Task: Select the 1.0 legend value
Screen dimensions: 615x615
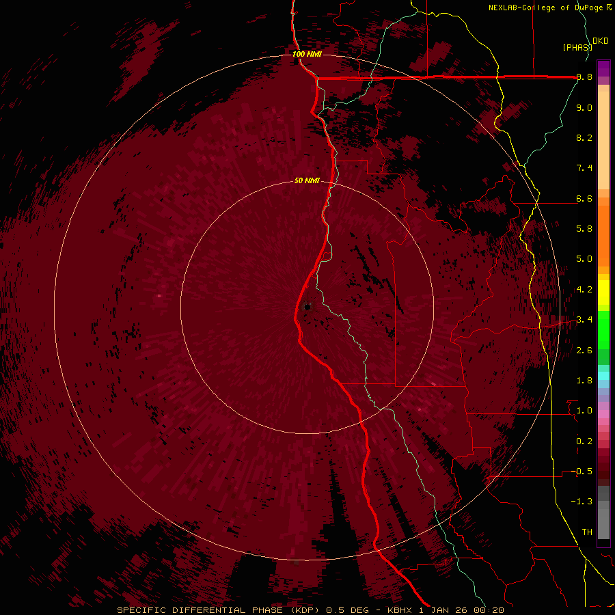Action: pyautogui.click(x=584, y=411)
